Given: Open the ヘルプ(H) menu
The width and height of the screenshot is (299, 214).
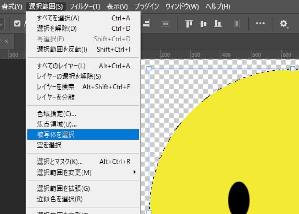Looking at the screenshot, I should click(218, 7).
